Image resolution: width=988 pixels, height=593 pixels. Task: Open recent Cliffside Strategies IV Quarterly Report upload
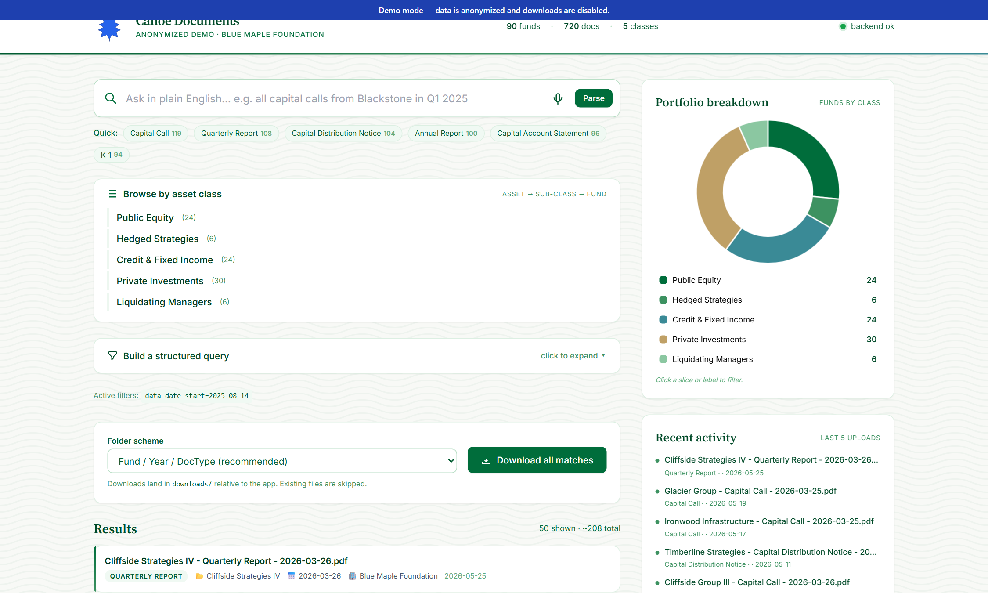tap(771, 460)
